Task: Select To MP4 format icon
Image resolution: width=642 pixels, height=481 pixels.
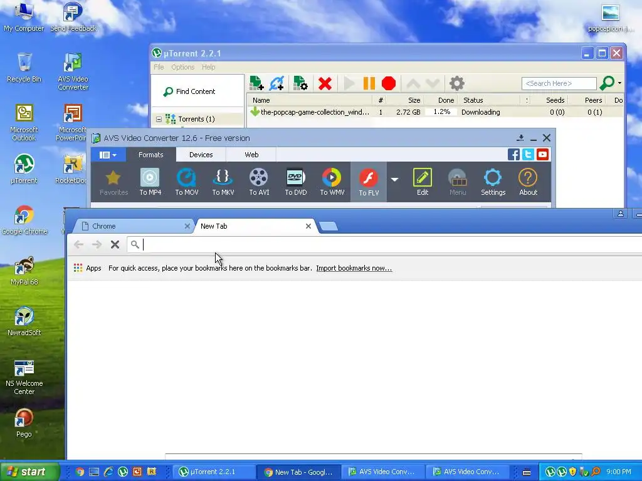Action: 150,182
